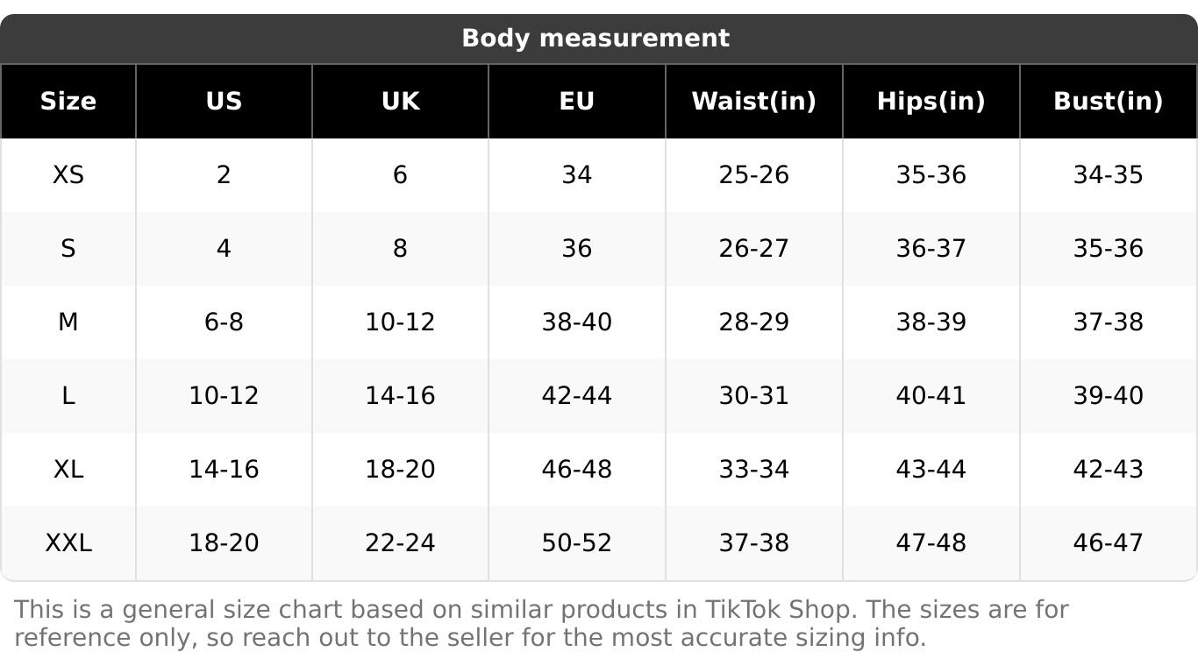Click hips value 47-48 cell
Screen dimensions: 1198x666
coord(931,543)
